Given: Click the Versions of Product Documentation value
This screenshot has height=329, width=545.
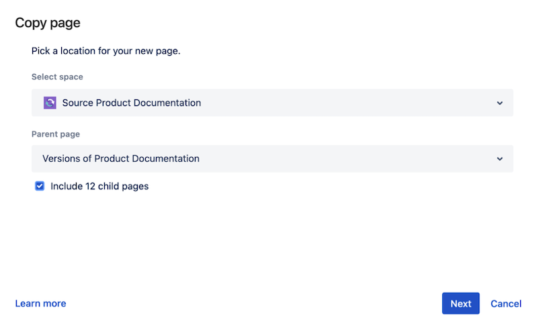Looking at the screenshot, I should pos(121,159).
